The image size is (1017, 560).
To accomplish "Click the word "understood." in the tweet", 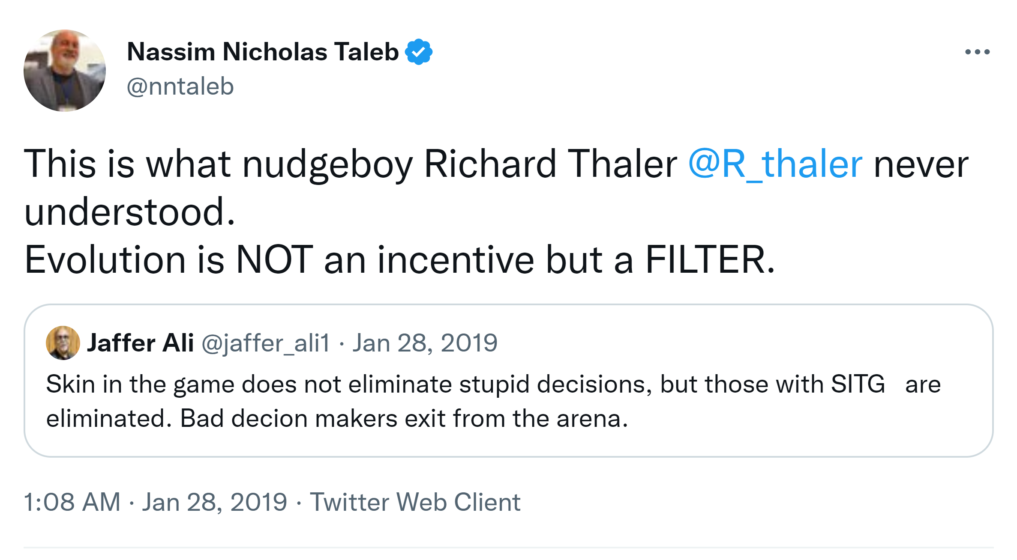I will click(129, 212).
